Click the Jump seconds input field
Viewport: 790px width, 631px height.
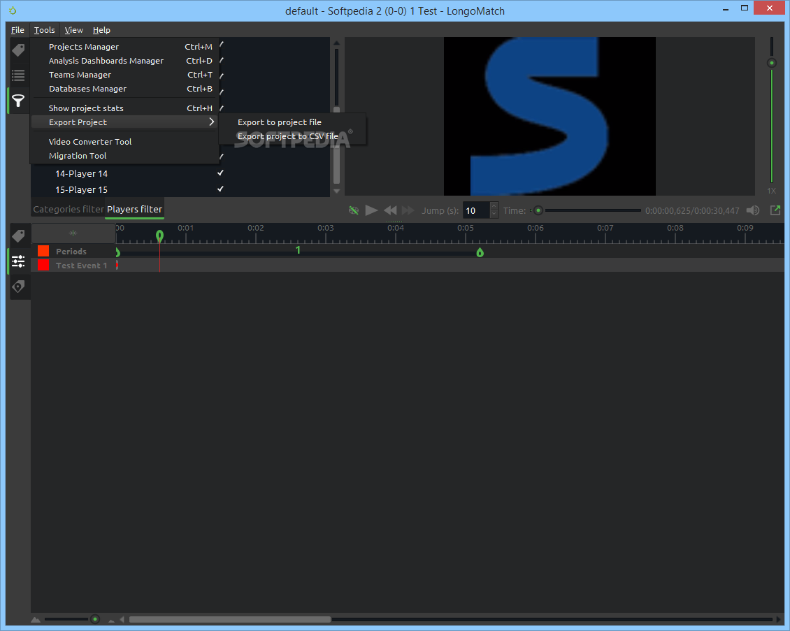pos(476,210)
